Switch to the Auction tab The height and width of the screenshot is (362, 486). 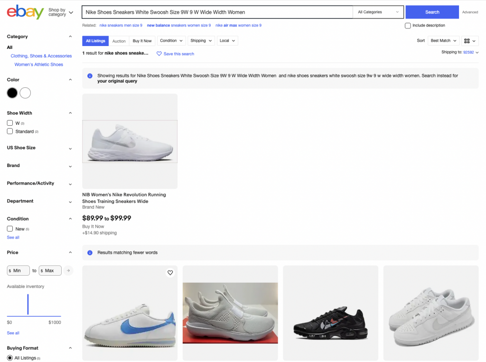pos(119,41)
